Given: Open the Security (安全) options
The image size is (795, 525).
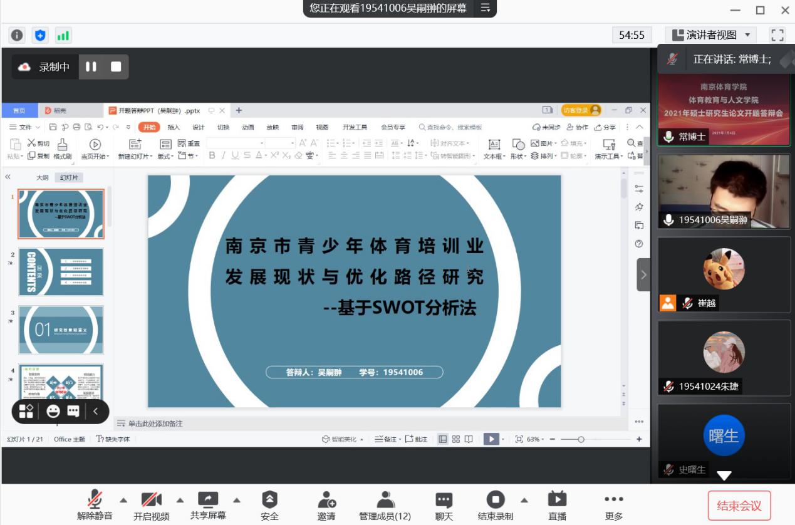Looking at the screenshot, I should click(269, 506).
